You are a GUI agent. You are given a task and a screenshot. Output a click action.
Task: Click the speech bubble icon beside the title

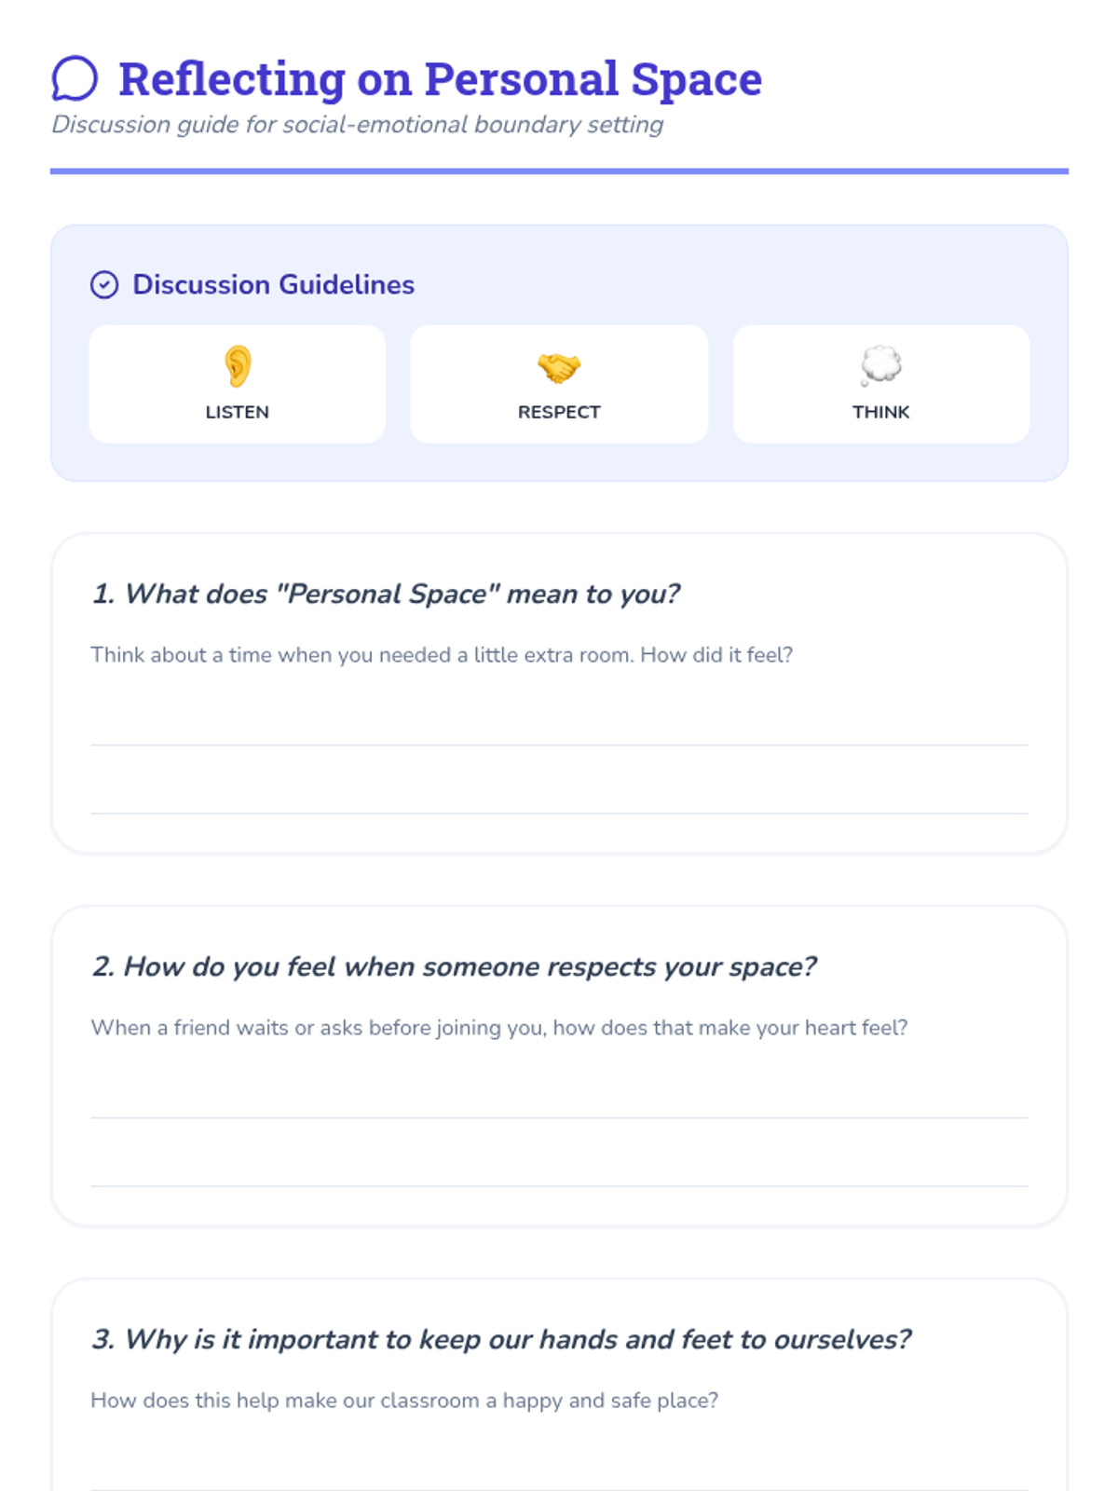(x=75, y=78)
